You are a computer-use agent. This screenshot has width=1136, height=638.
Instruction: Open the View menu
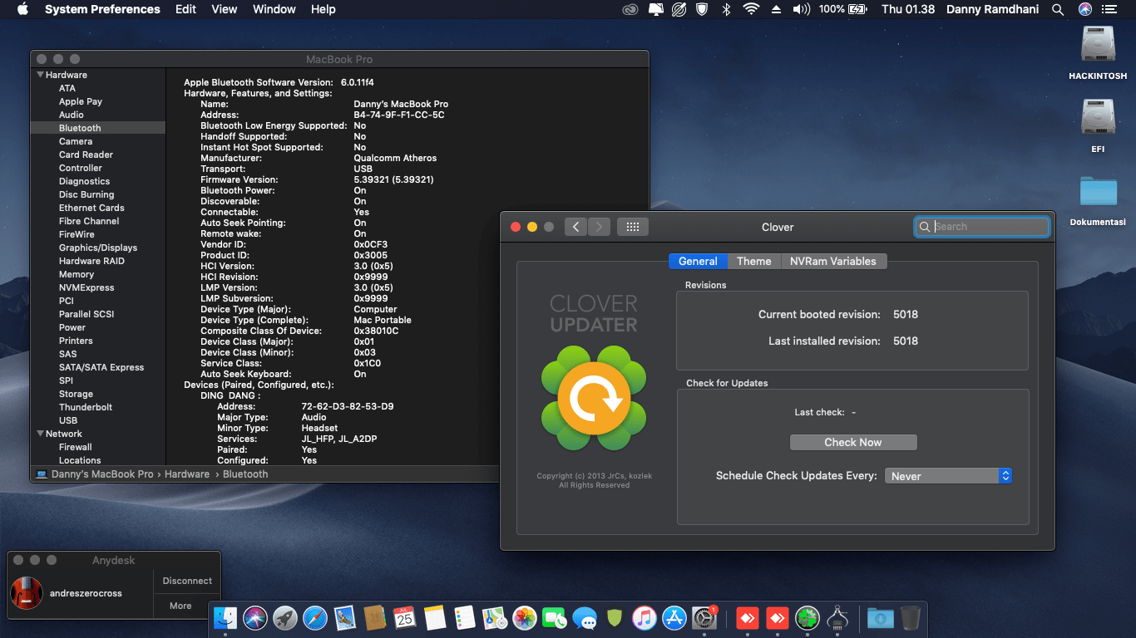point(225,9)
